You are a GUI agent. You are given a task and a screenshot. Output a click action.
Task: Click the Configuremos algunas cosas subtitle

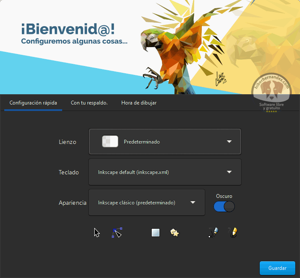74,41
